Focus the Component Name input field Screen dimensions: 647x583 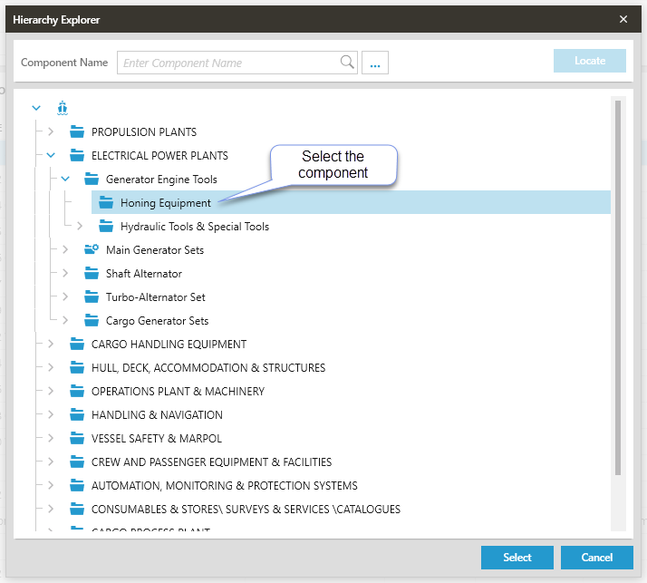[237, 63]
